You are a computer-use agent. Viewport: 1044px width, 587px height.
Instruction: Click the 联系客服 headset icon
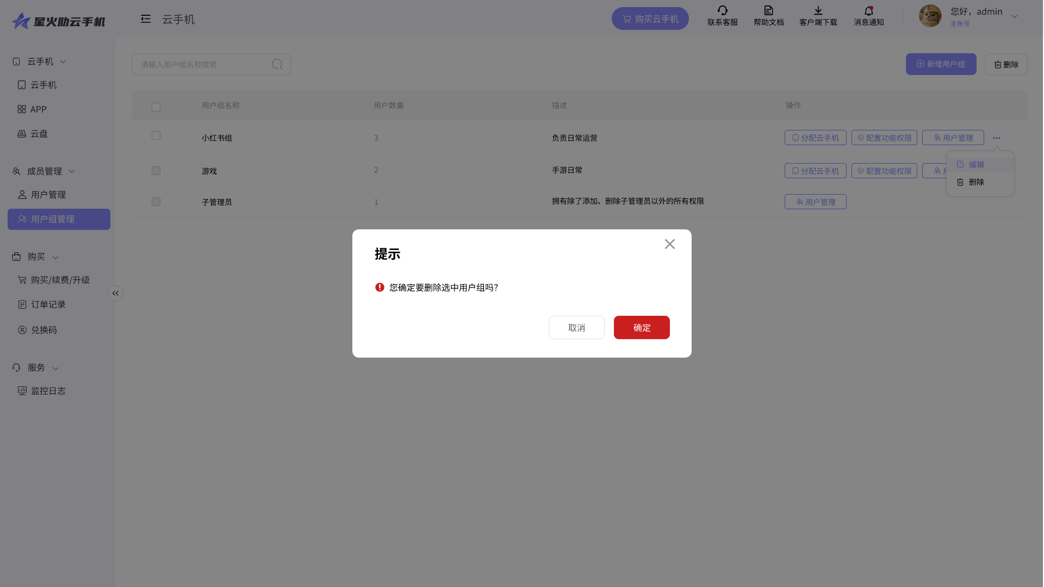pos(722,11)
